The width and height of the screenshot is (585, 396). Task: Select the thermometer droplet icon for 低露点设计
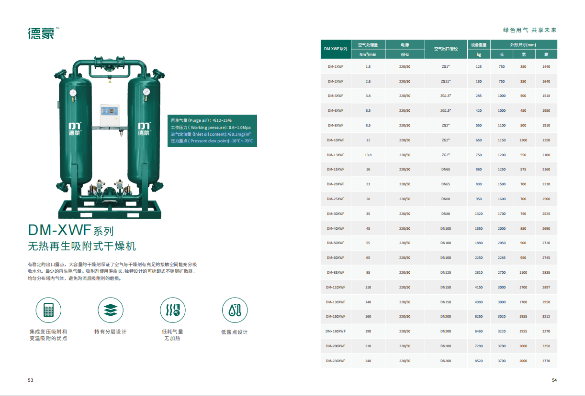tap(235, 310)
